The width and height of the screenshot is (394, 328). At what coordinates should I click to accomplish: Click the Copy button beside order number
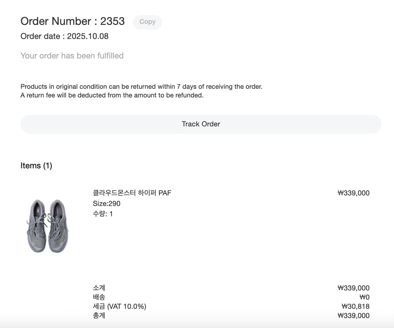(x=147, y=22)
